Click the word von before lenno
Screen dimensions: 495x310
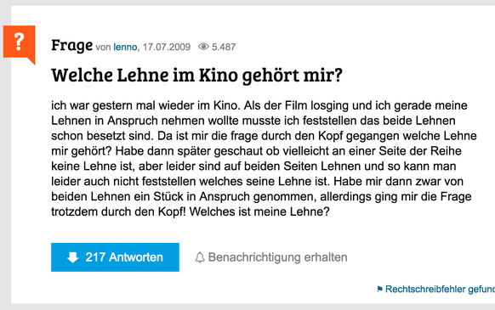coord(103,48)
